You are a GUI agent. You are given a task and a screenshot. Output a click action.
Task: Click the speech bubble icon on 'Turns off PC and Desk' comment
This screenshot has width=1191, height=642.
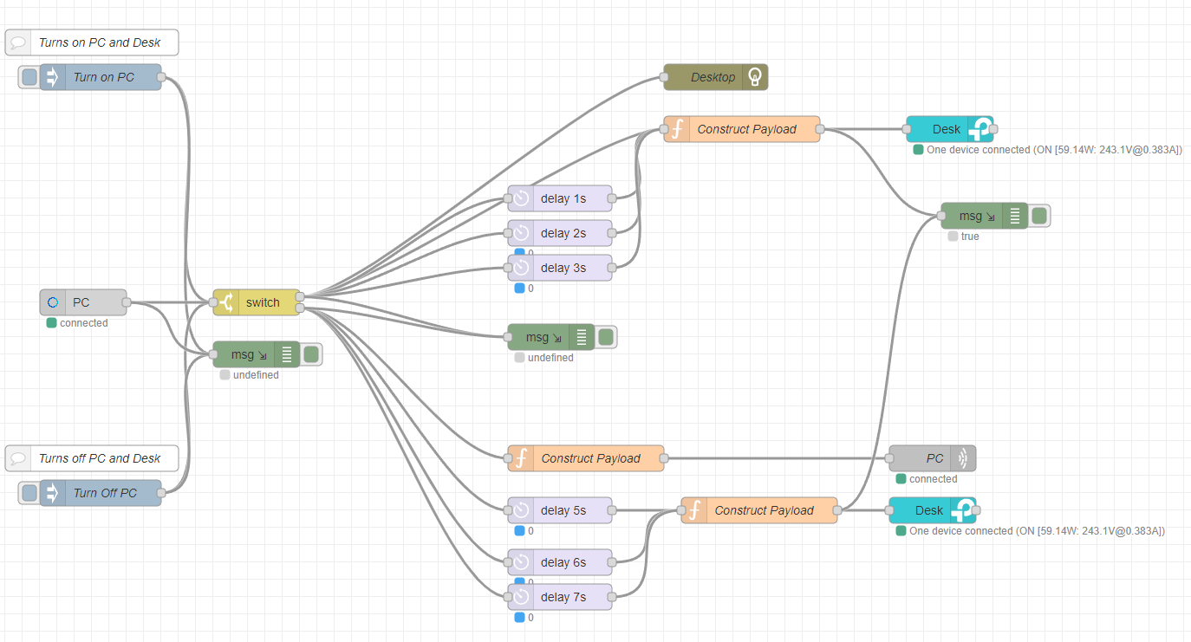17,458
